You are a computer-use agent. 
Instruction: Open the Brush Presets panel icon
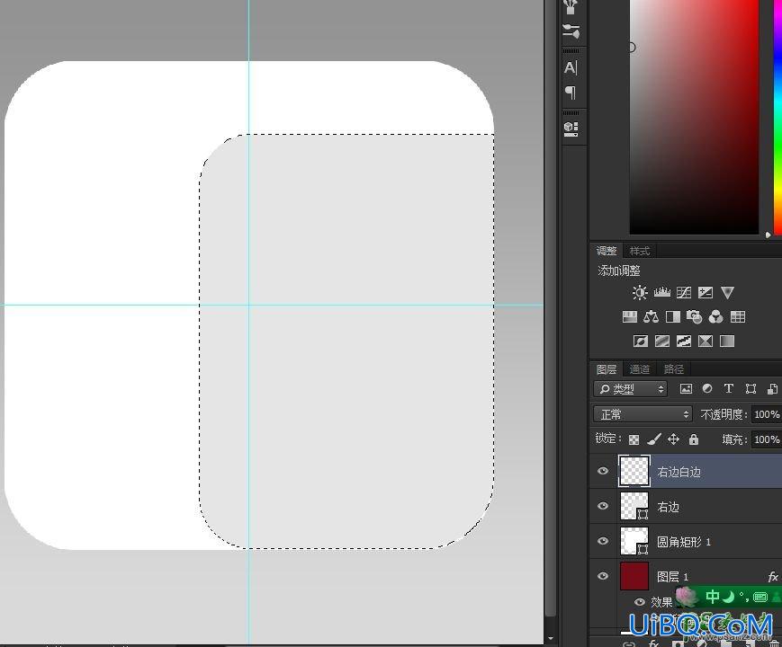pyautogui.click(x=571, y=31)
